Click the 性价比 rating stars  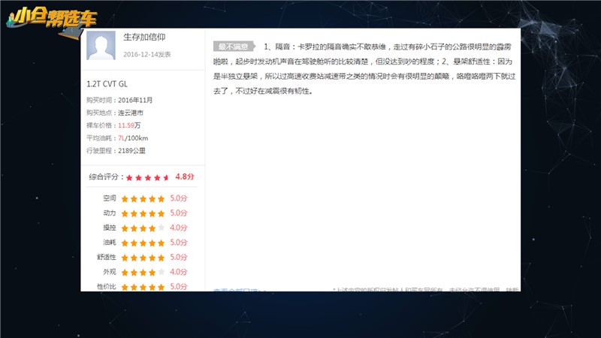(x=143, y=287)
